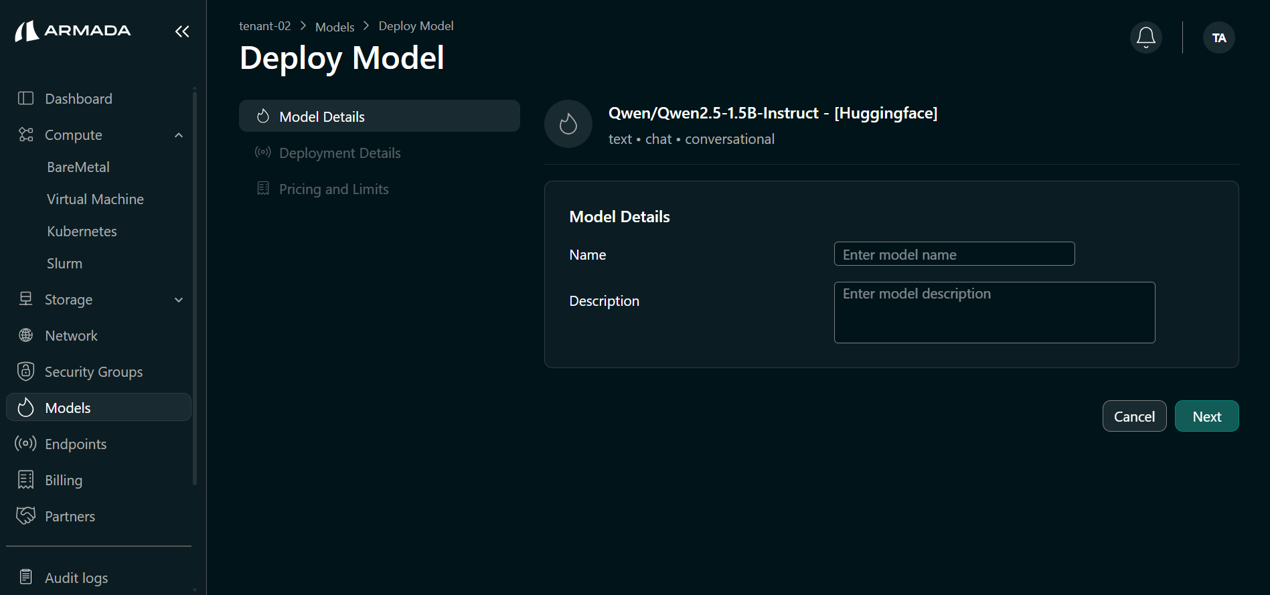Click tenant-02 breadcrumb link

(265, 26)
